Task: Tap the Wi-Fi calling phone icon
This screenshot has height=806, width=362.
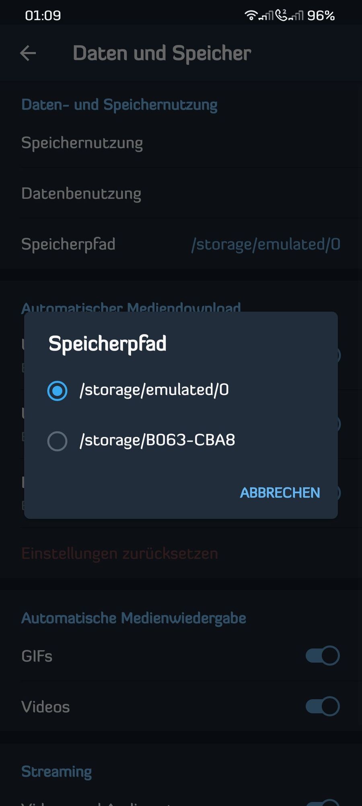Action: pos(282,15)
